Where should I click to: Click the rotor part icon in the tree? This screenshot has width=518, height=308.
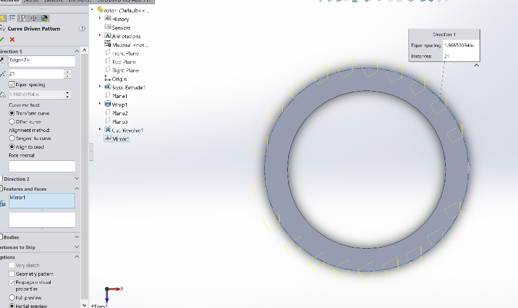(x=100, y=10)
